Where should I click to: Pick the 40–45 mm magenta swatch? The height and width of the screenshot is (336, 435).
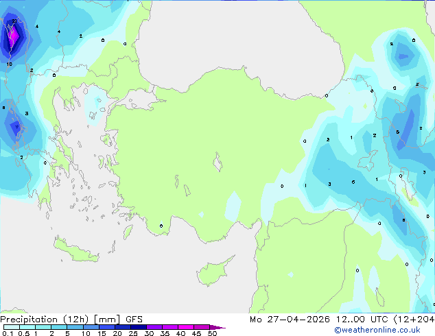[186, 327]
